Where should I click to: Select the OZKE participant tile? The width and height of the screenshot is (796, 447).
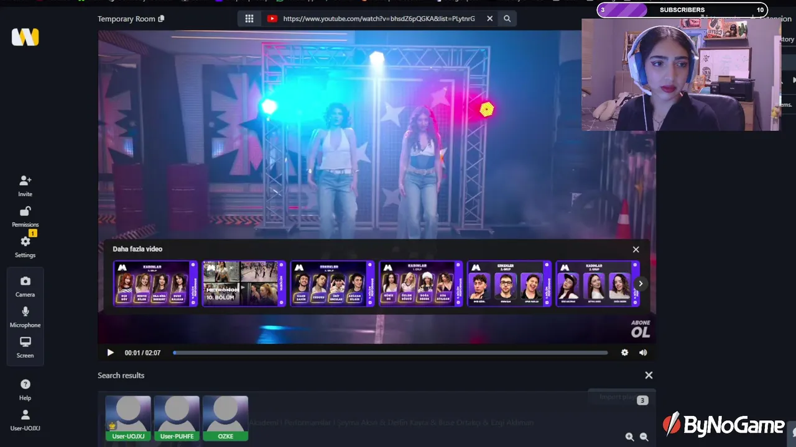click(x=225, y=418)
